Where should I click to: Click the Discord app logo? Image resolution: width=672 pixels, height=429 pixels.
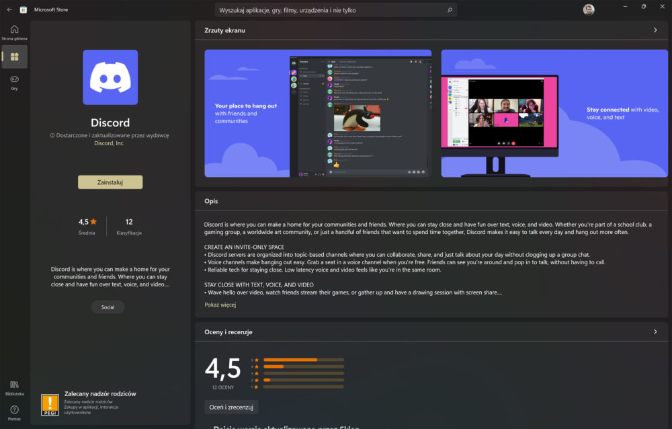coord(110,77)
